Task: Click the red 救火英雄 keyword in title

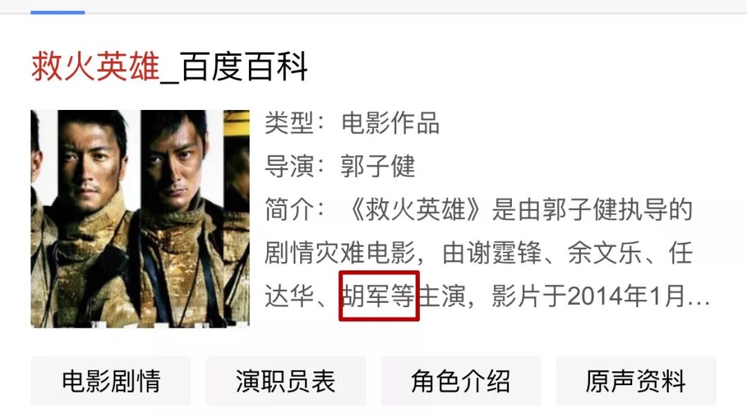Action: [x=95, y=66]
